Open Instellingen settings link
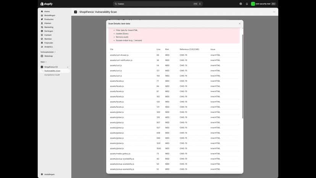The height and width of the screenshot is (178, 316). (49, 174)
